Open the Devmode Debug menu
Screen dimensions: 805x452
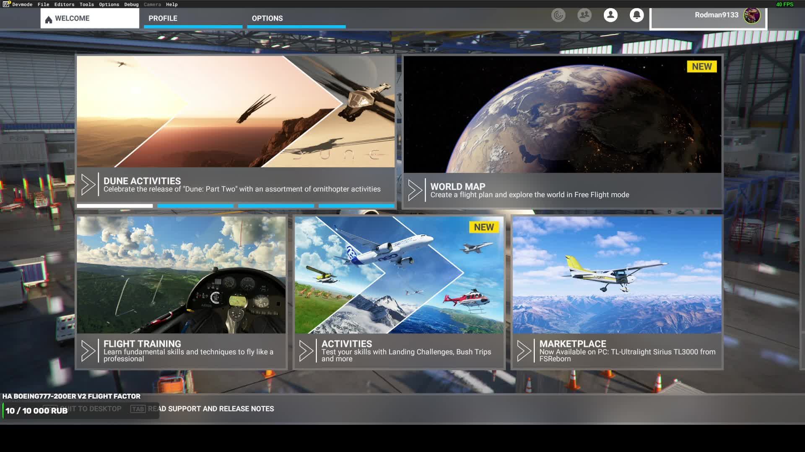(131, 5)
